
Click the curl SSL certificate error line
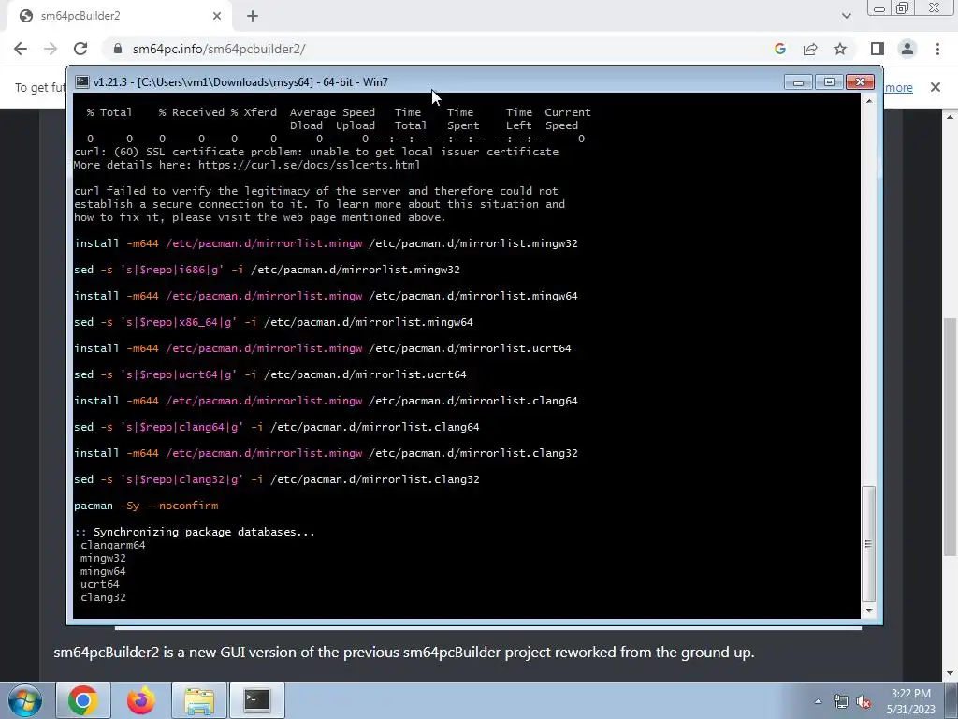point(316,152)
